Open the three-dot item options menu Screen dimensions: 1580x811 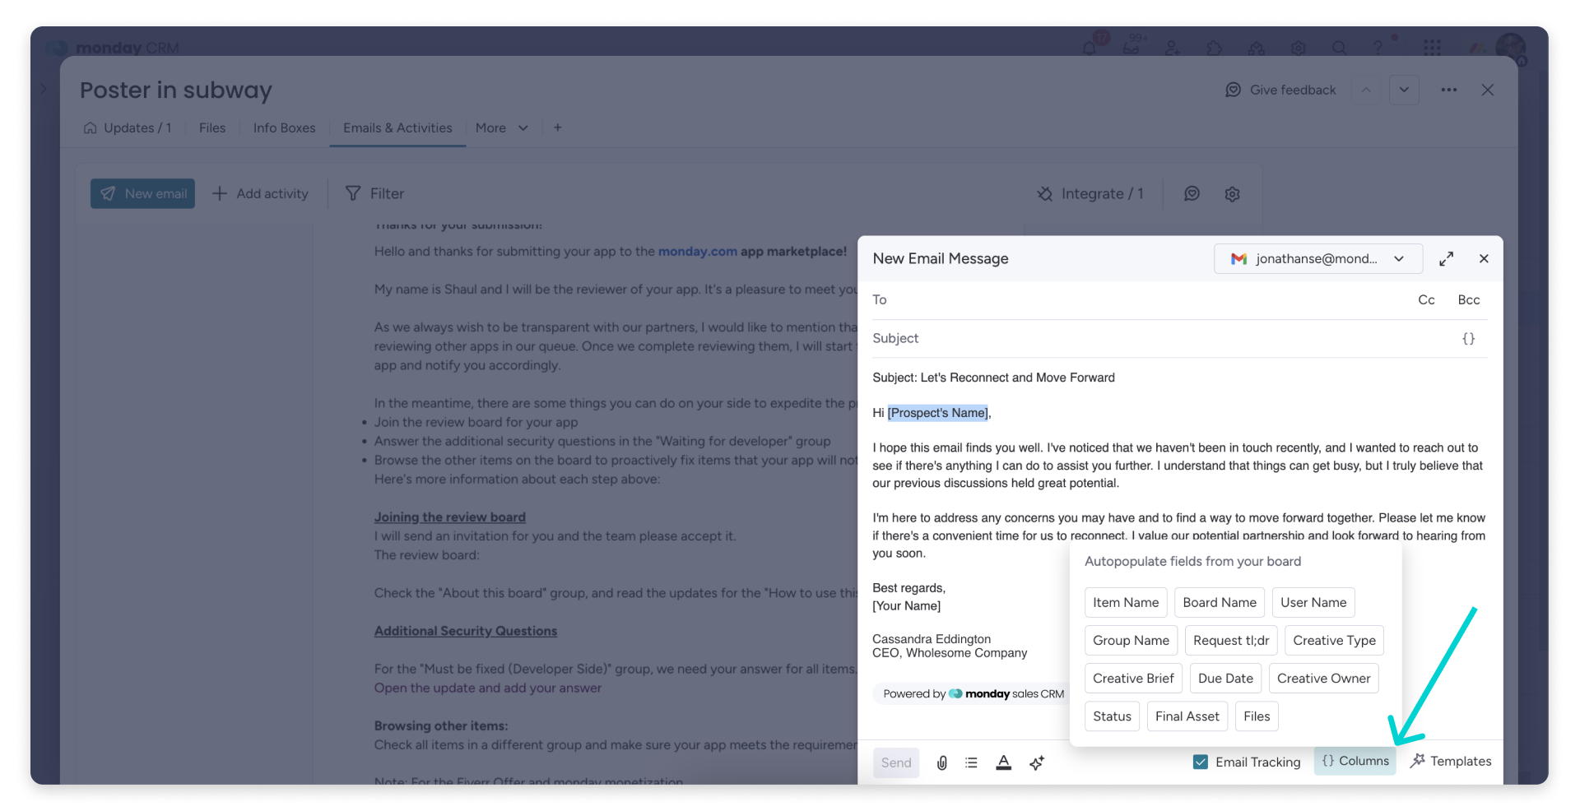pyautogui.click(x=1449, y=90)
